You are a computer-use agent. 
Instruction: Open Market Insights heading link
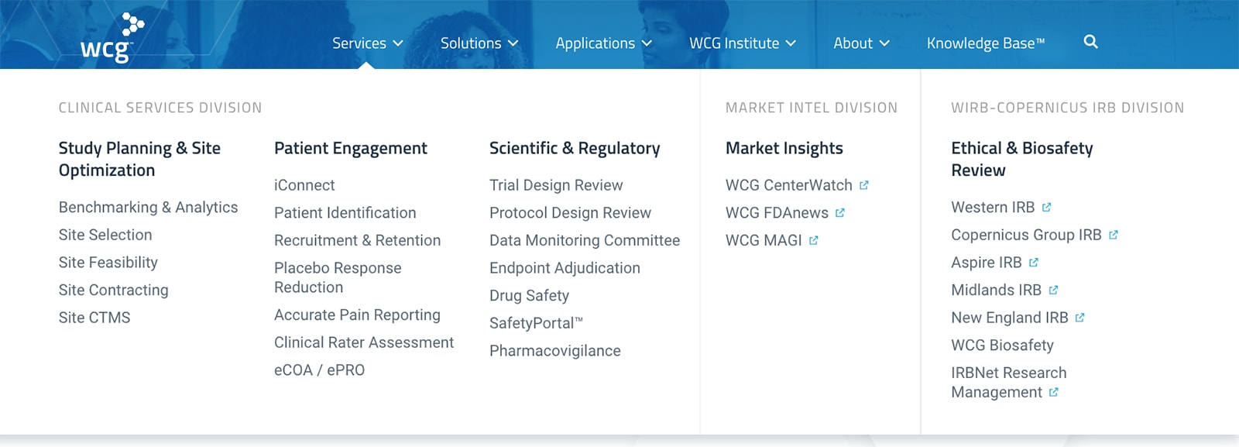784,148
